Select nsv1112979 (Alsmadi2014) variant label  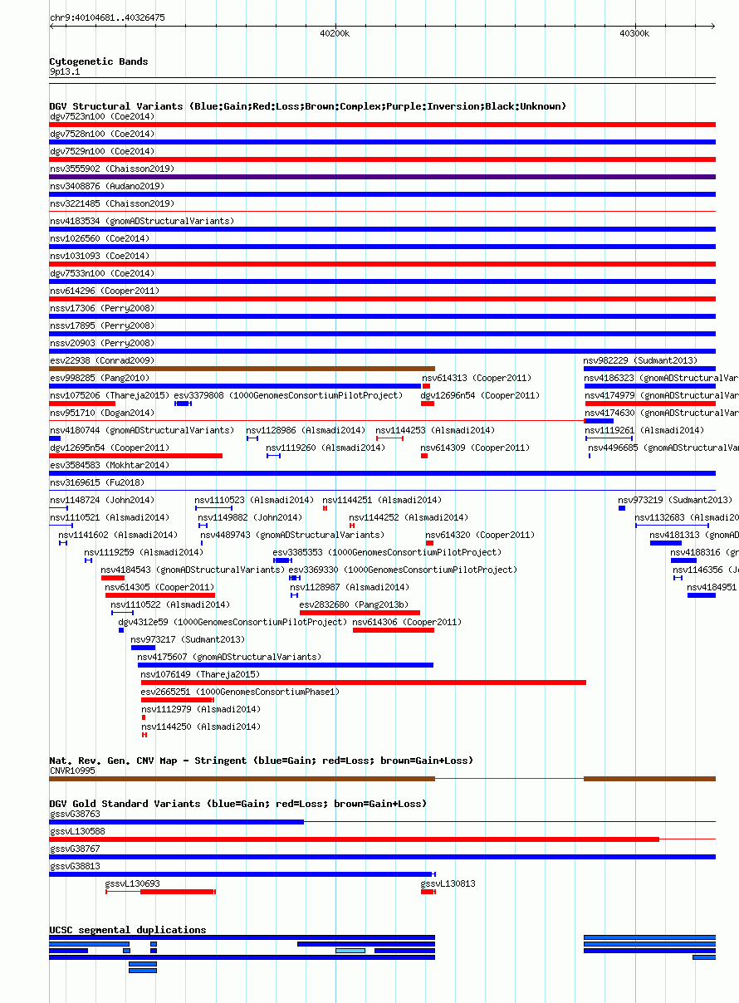200,709
